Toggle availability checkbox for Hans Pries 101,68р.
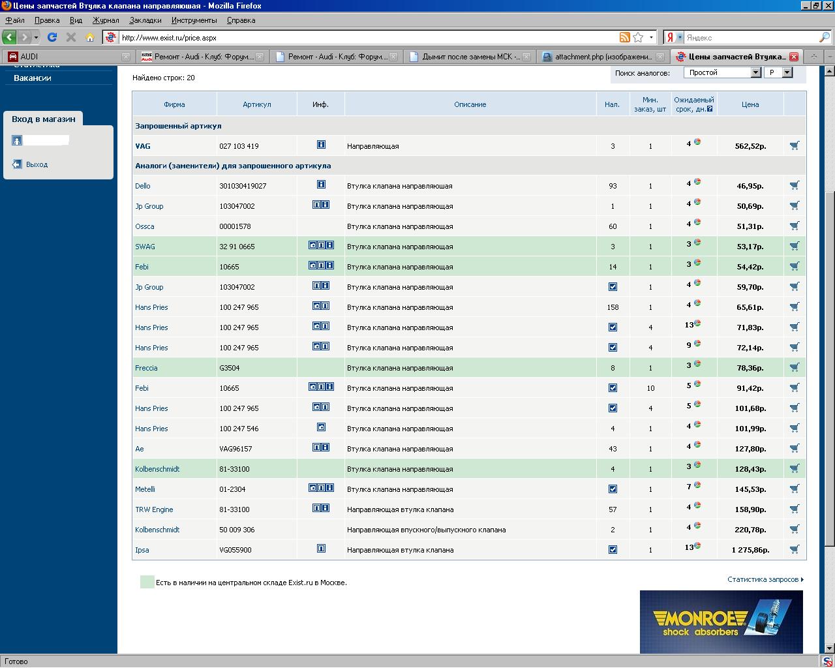The width and height of the screenshot is (835, 668). [613, 408]
